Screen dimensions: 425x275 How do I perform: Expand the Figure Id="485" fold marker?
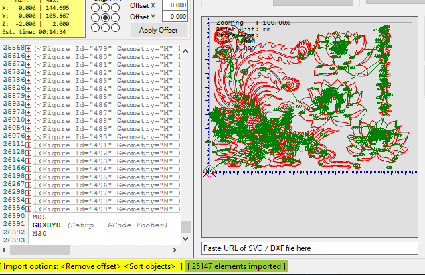(x=29, y=96)
